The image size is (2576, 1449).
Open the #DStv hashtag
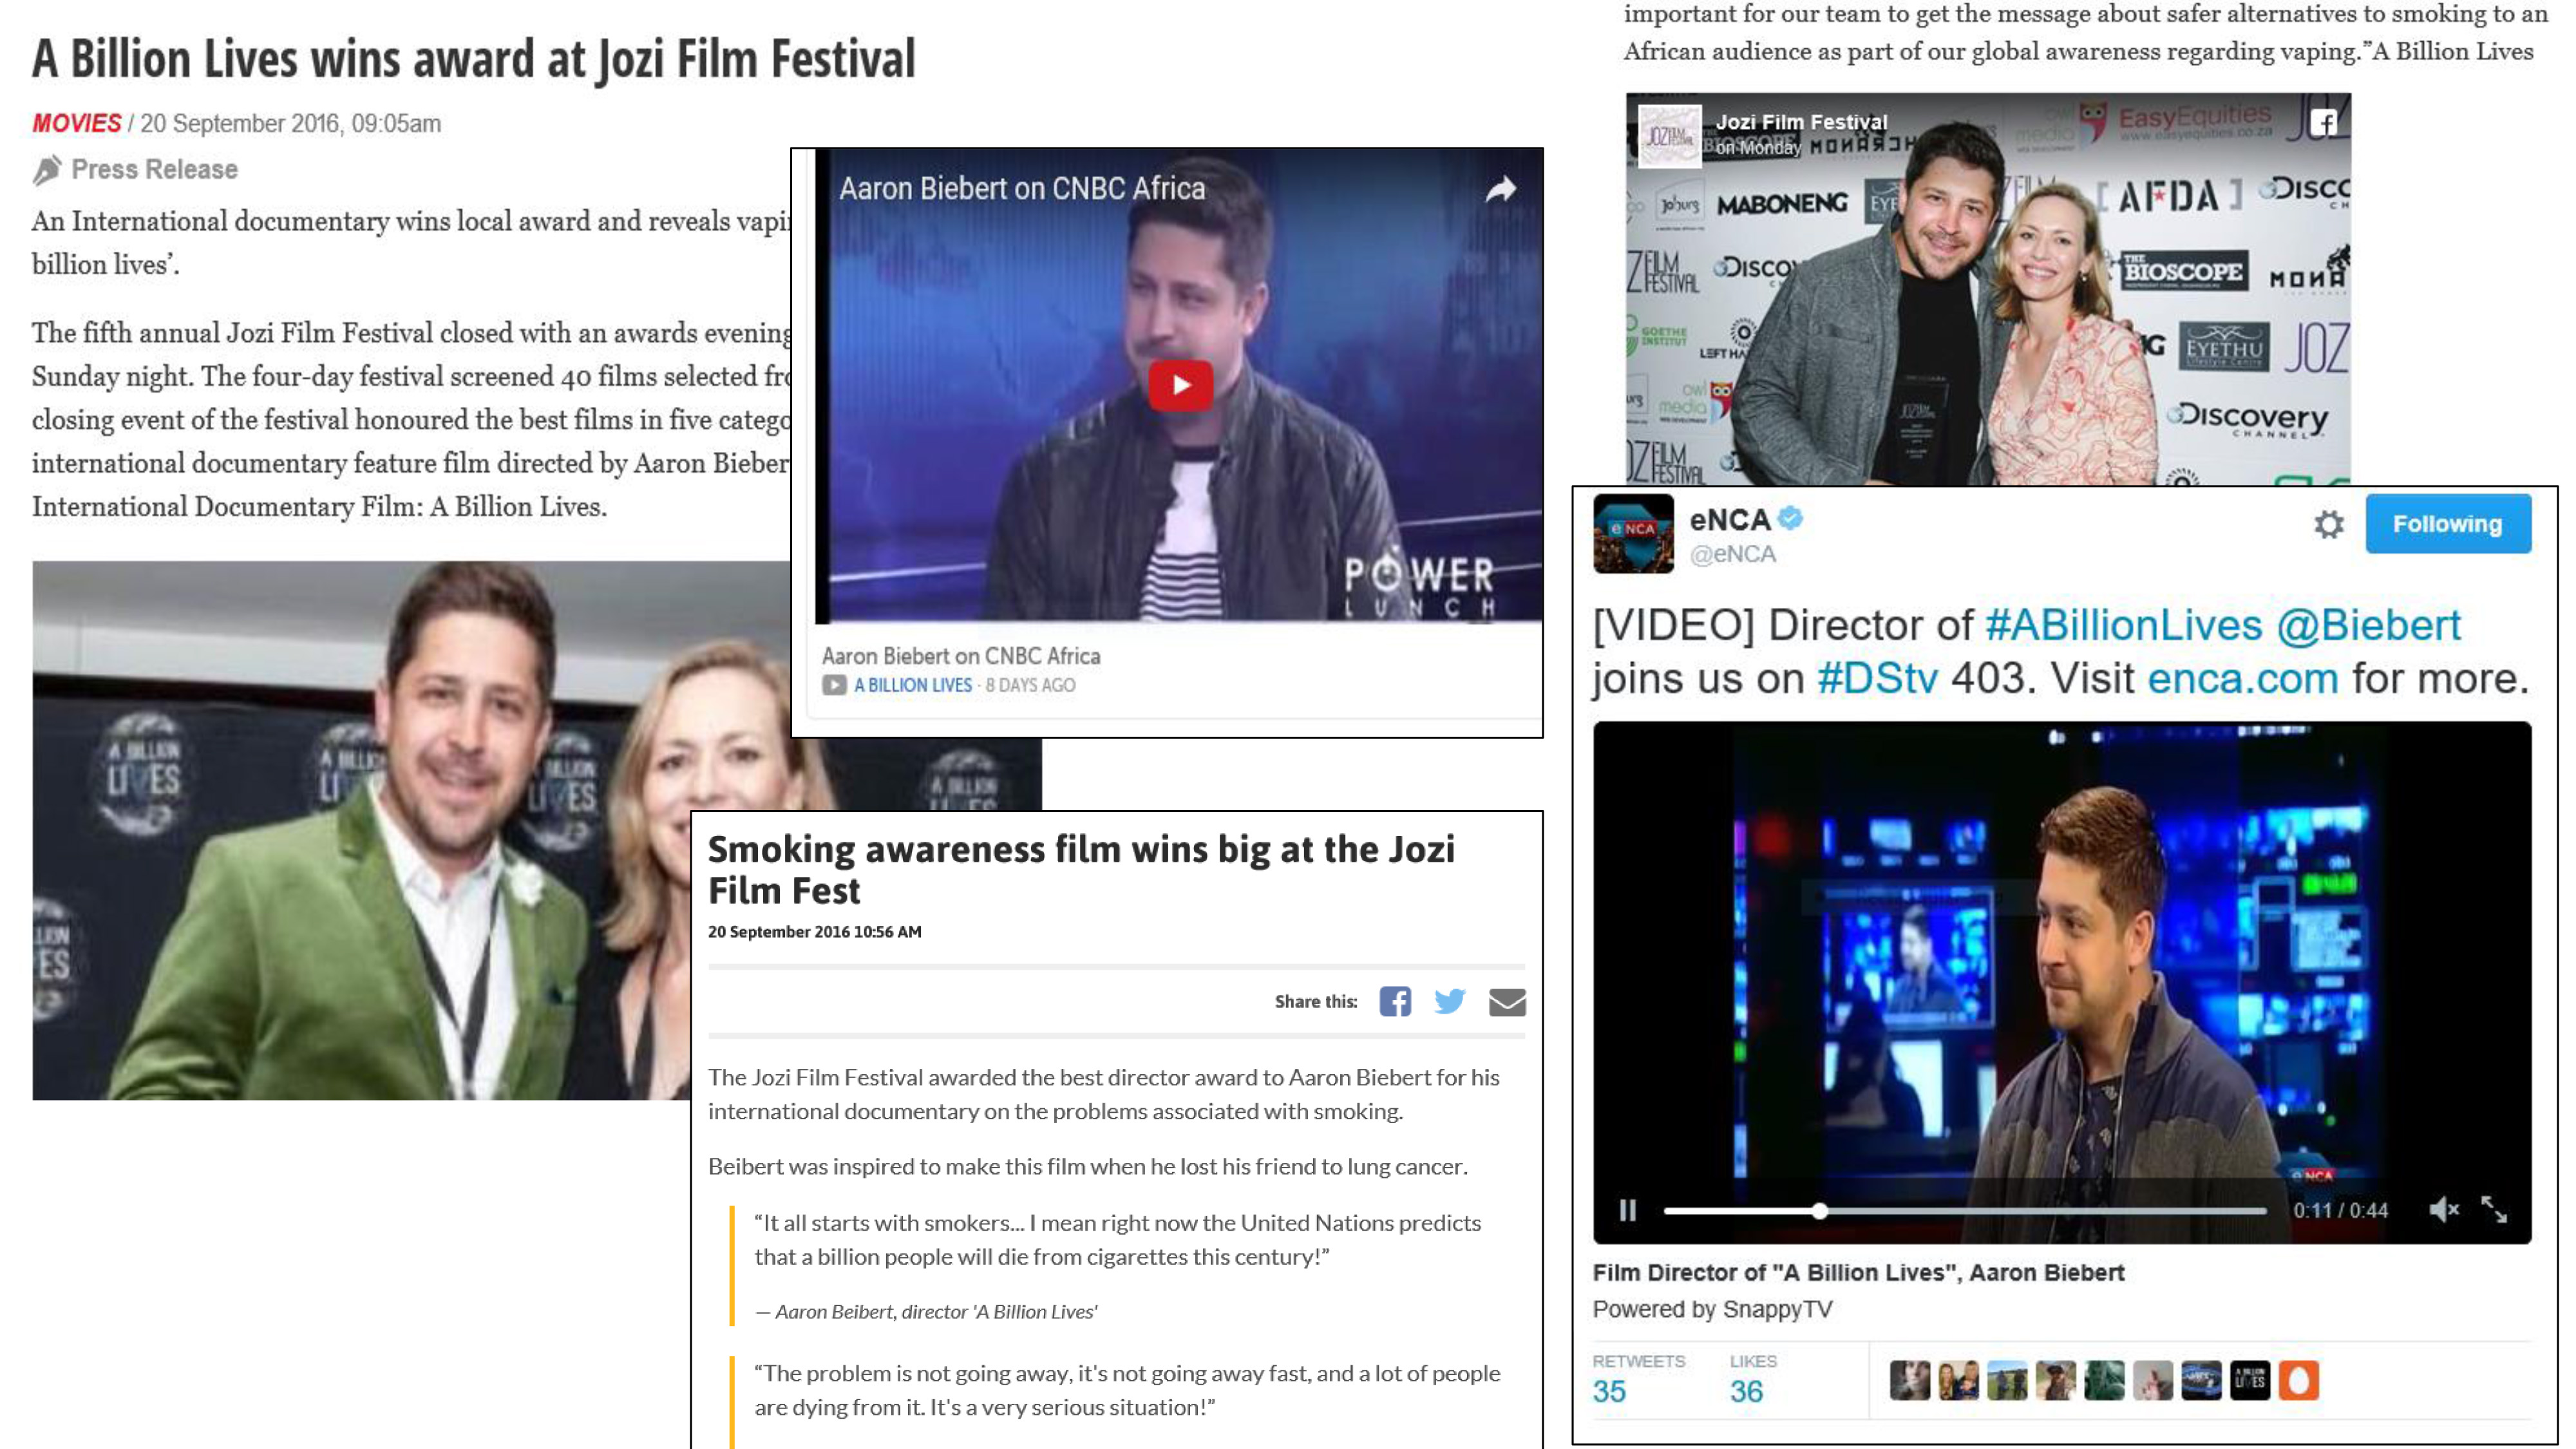1877,678
